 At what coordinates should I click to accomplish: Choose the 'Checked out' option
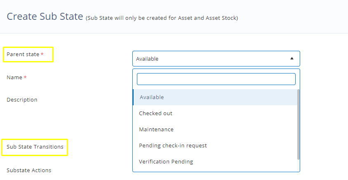coord(155,114)
